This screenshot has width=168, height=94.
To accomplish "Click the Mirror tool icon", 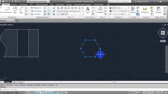I will tap(45, 11).
